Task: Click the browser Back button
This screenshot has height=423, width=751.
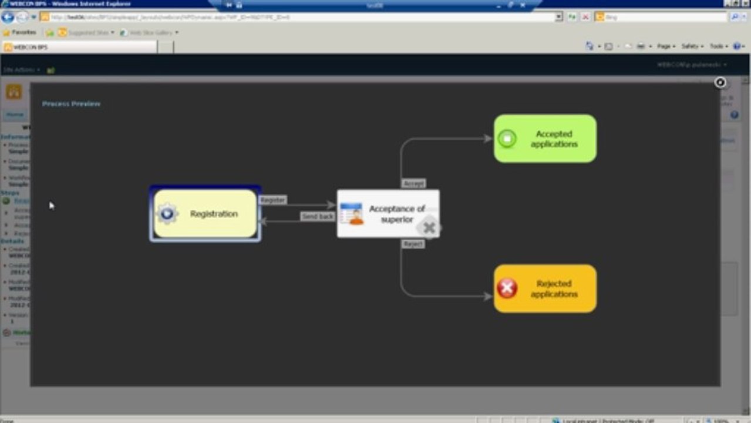Action: [8, 17]
